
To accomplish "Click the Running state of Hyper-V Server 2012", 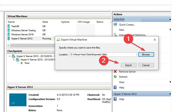I will pos(47,39).
